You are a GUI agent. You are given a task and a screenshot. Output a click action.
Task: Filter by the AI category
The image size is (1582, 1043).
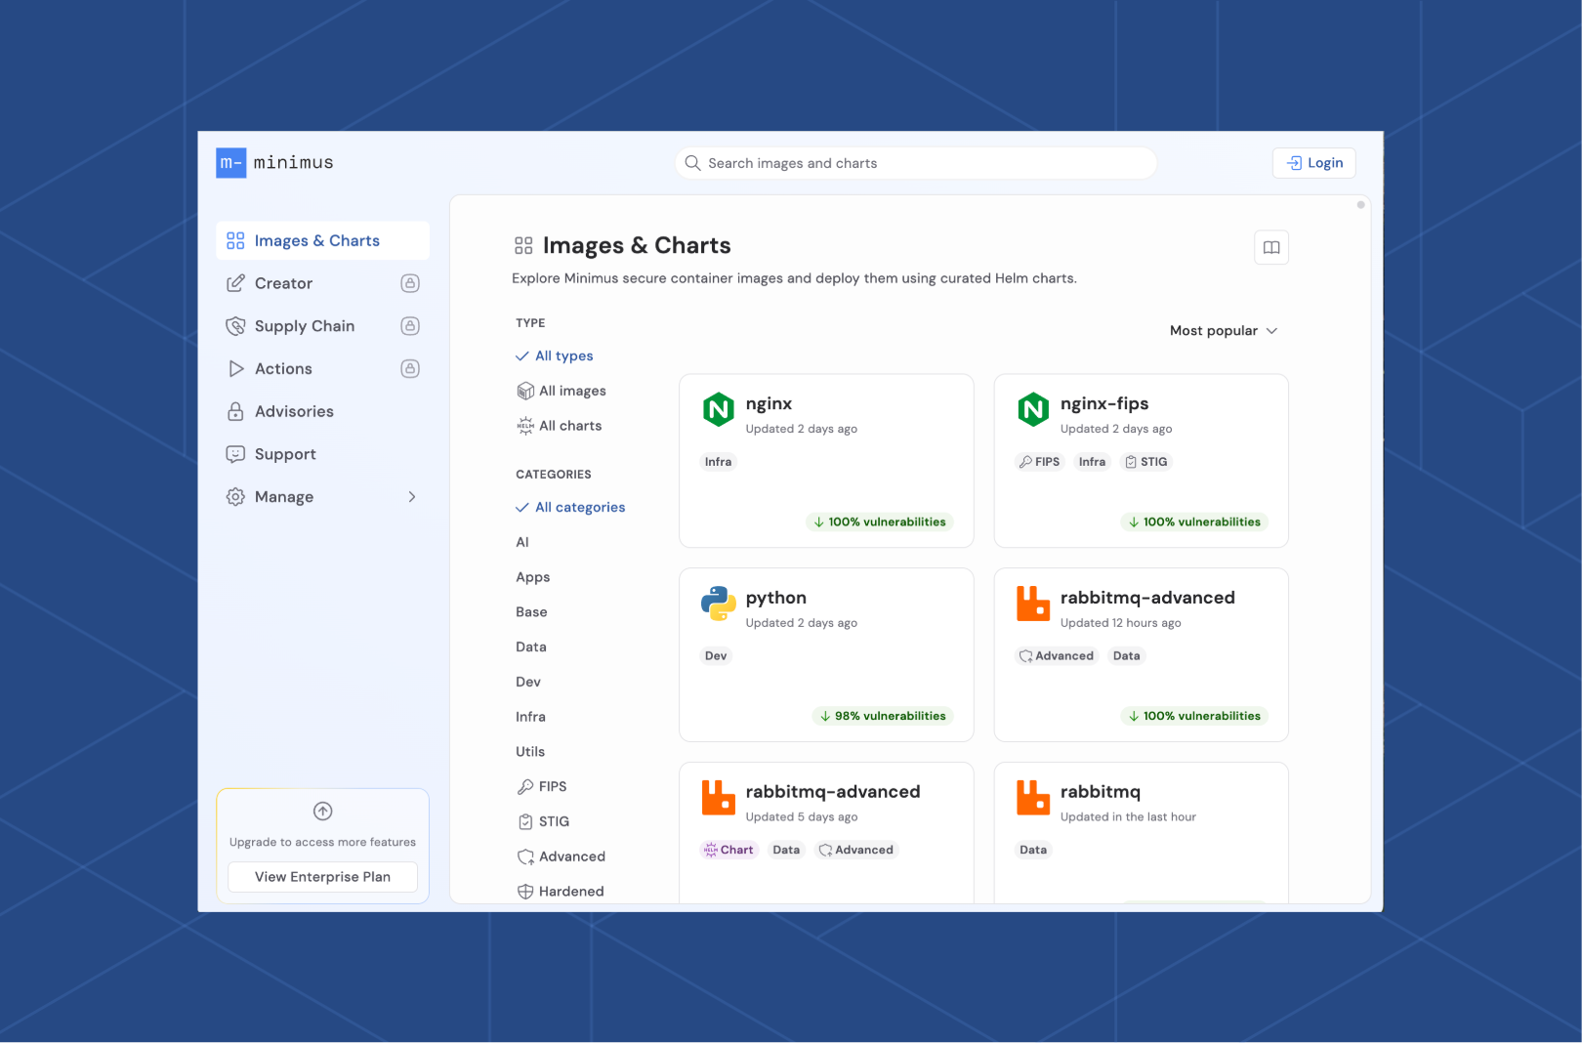coord(522,542)
